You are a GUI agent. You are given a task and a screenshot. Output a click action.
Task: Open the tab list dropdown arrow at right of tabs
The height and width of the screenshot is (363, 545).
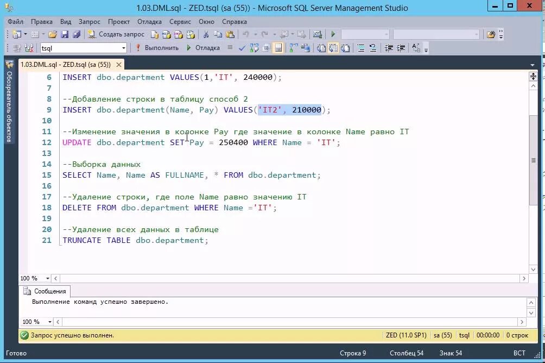pyautogui.click(x=533, y=65)
